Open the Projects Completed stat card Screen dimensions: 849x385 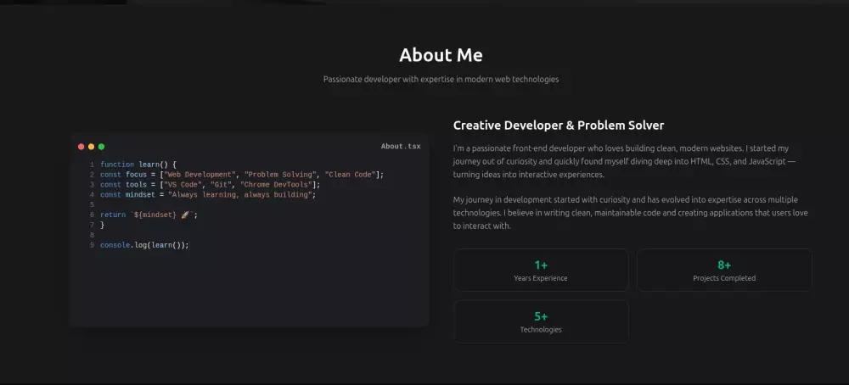pos(724,270)
